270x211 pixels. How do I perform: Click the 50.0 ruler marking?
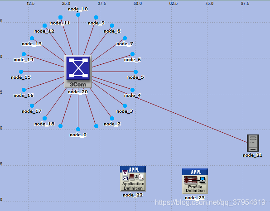pos(138,4)
